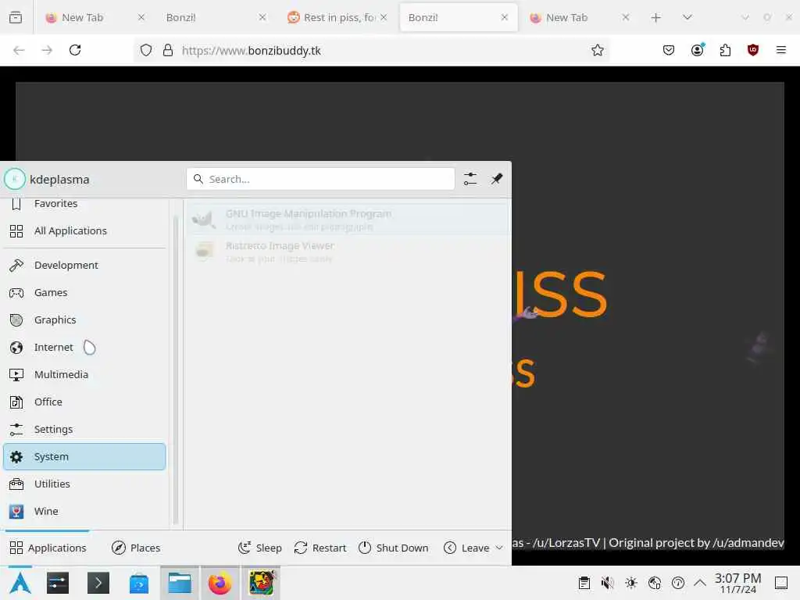
Task: Open the terminal from taskbar
Action: click(98, 583)
